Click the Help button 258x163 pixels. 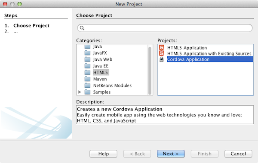(x=104, y=154)
